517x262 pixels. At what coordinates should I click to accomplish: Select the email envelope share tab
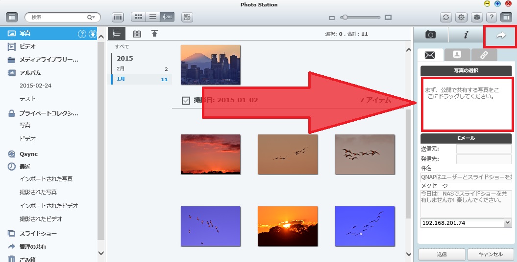pyautogui.click(x=430, y=55)
